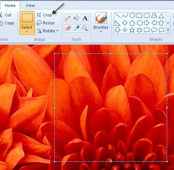This screenshot has width=174, height=170.
Task: Pick the Polygon shape
Action: (154, 16)
